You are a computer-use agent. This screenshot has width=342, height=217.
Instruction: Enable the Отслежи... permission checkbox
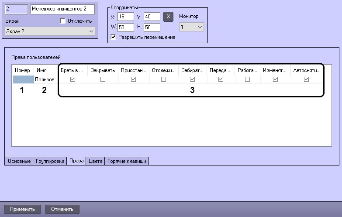pos(163,79)
